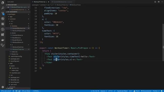
Task: Click the WorkoutTimer symbol in breadcrumb
Action: (75, 5)
